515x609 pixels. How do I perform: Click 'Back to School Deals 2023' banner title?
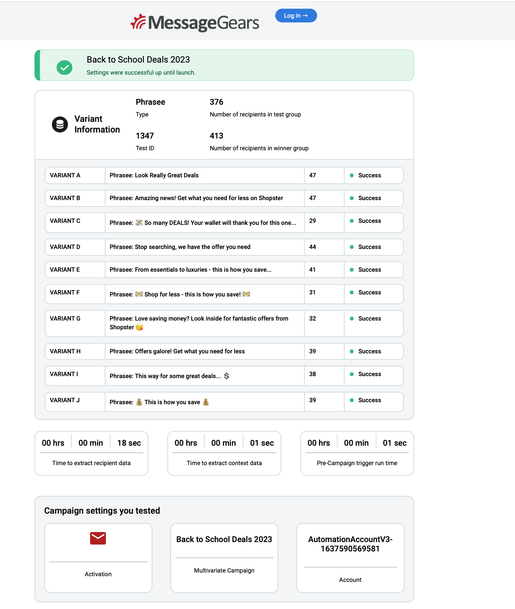(x=138, y=60)
